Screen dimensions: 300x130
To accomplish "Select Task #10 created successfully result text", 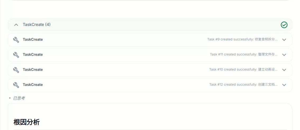I will tap(243, 70).
